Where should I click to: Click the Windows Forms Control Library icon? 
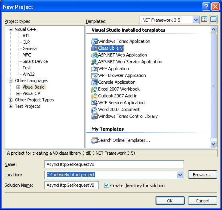pyautogui.click(x=94, y=116)
